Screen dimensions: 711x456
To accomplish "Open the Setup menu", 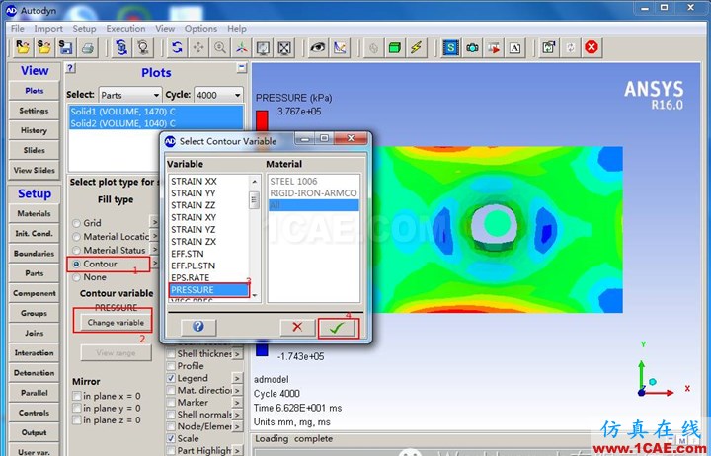I will [x=84, y=28].
